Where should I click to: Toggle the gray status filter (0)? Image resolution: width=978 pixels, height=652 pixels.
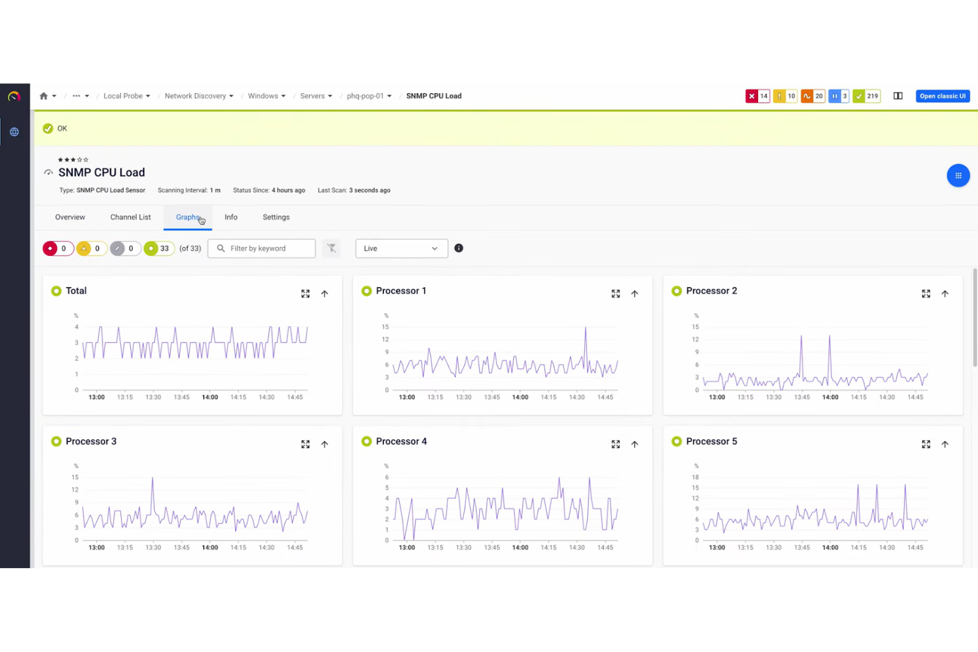point(125,248)
